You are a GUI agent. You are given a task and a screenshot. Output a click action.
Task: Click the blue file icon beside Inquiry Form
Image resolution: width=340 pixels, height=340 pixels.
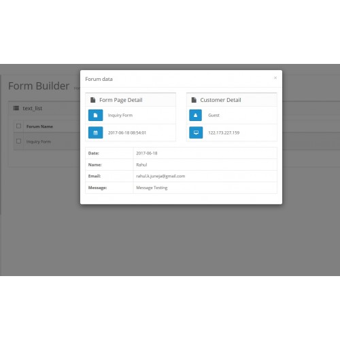tap(95, 115)
